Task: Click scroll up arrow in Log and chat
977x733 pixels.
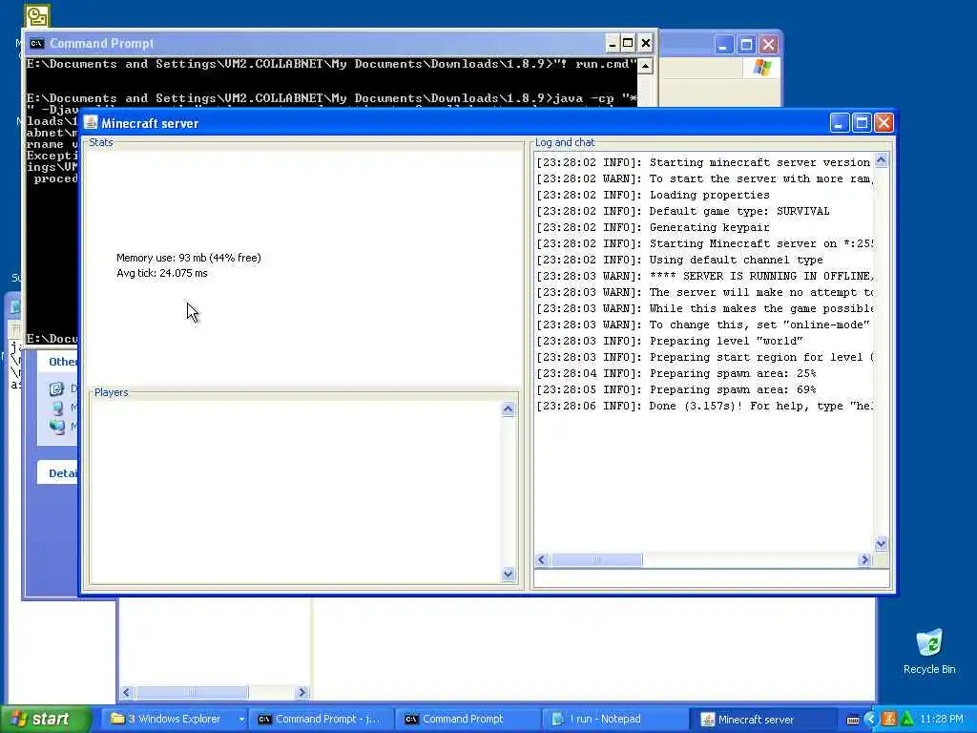Action: [881, 160]
